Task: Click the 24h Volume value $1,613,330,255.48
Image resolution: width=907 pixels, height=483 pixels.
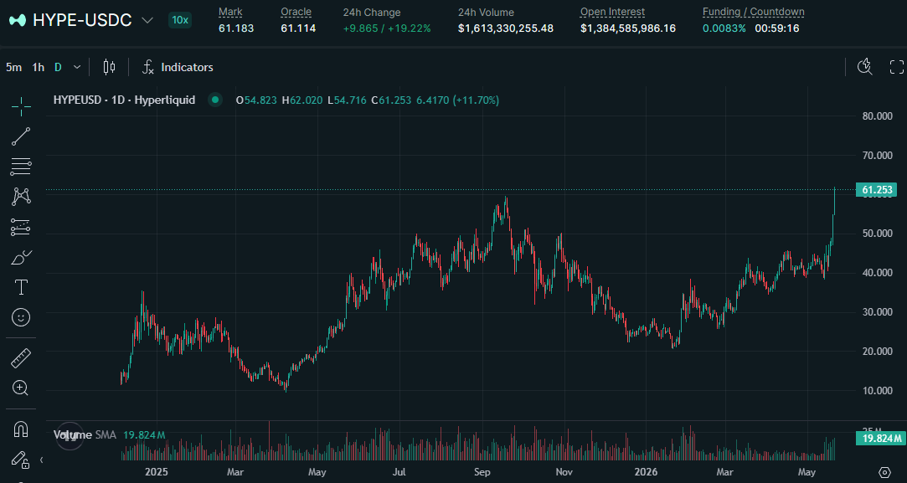Action: [506, 28]
